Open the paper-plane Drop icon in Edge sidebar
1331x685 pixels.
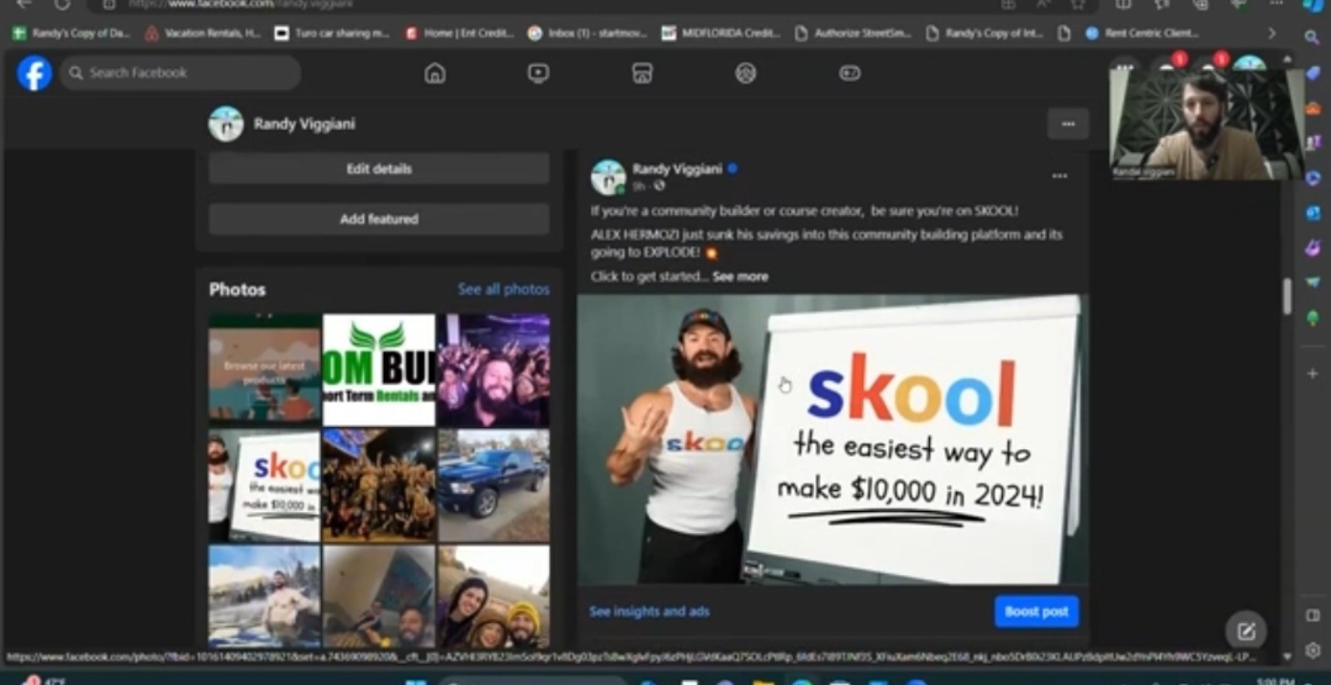(x=1313, y=283)
